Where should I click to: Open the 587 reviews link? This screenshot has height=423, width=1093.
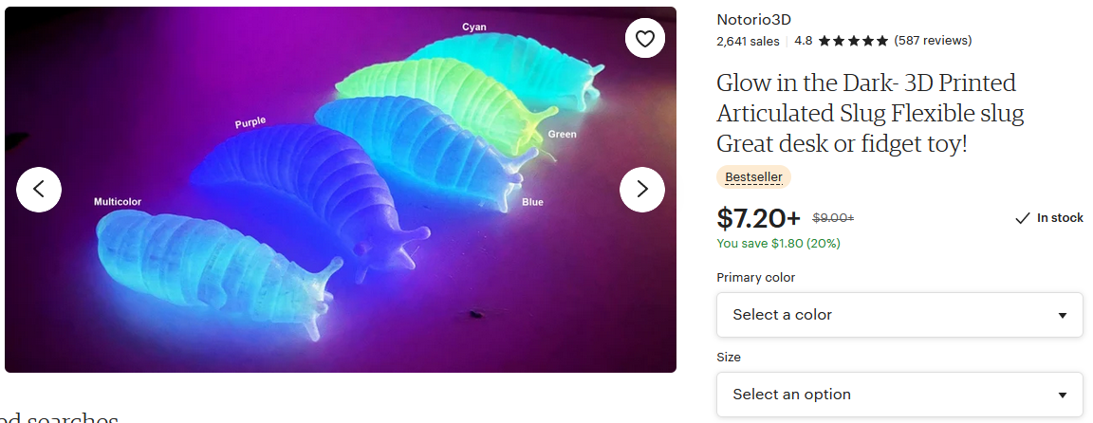(933, 41)
